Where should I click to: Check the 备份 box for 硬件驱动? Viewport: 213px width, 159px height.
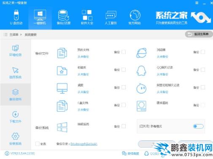[x=203, y=105]
